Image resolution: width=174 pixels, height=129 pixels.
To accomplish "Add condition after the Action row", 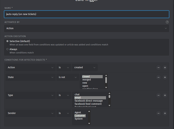I will point(165,68).
